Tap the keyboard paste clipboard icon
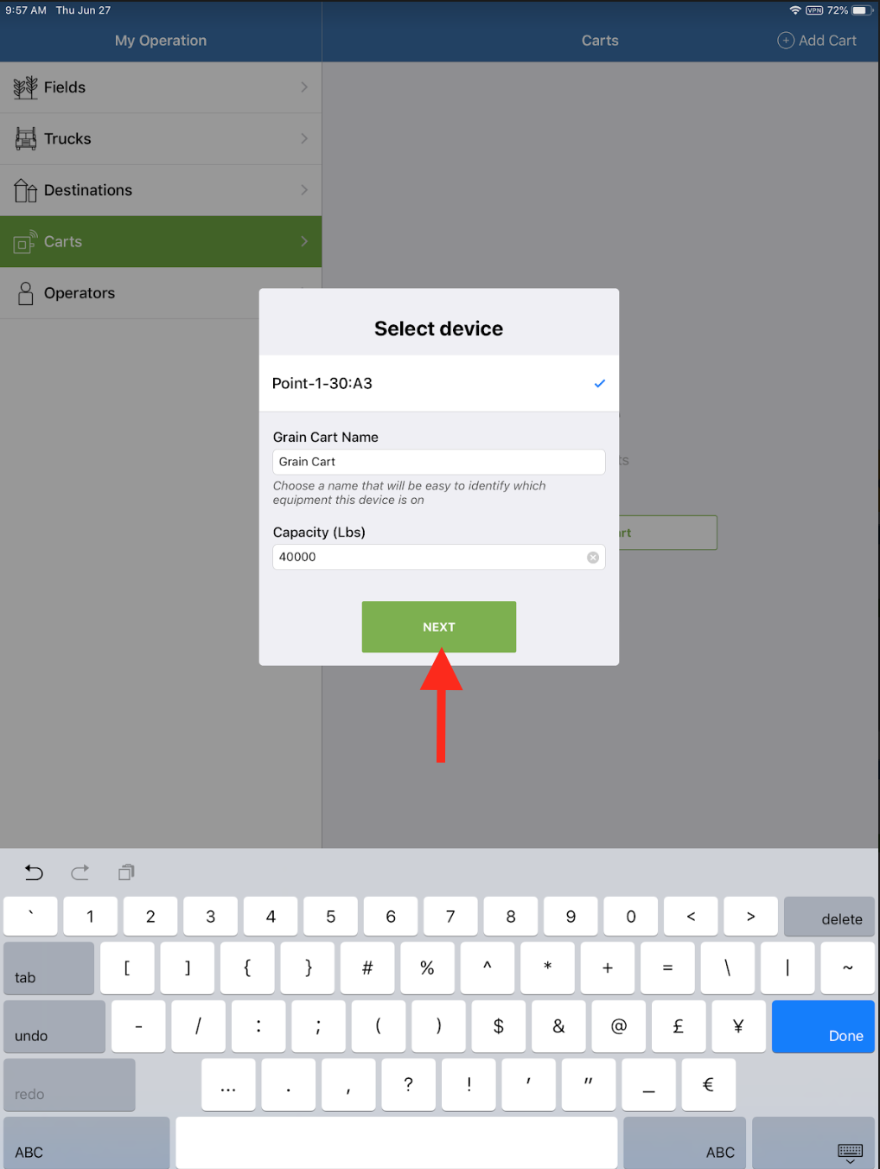 126,872
